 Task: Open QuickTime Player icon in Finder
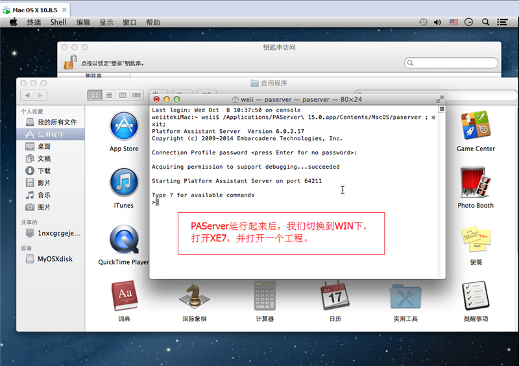[124, 239]
